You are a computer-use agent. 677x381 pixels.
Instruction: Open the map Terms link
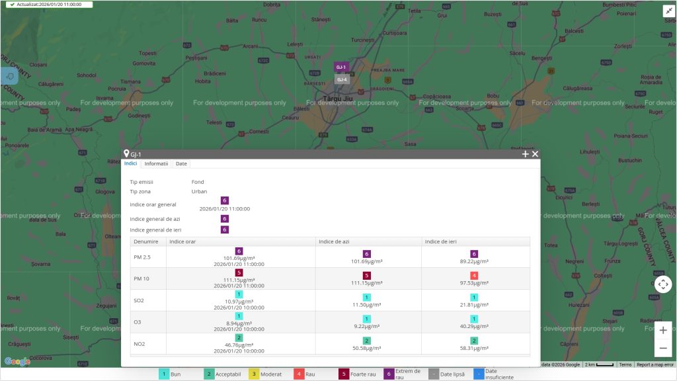(x=625, y=364)
